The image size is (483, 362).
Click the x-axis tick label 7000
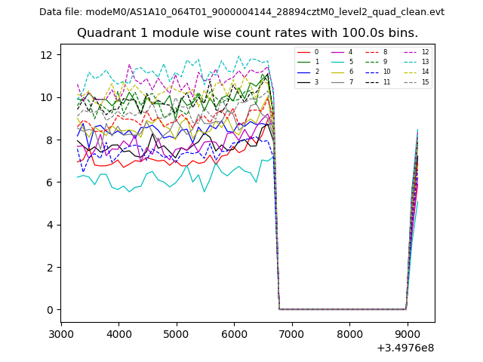291,334
